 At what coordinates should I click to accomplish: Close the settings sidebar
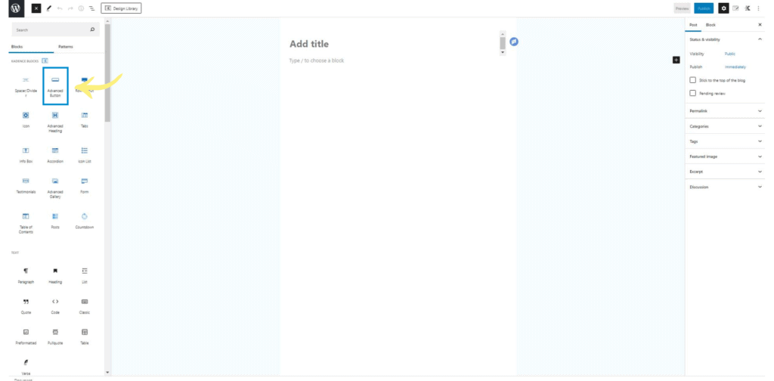pyautogui.click(x=760, y=25)
